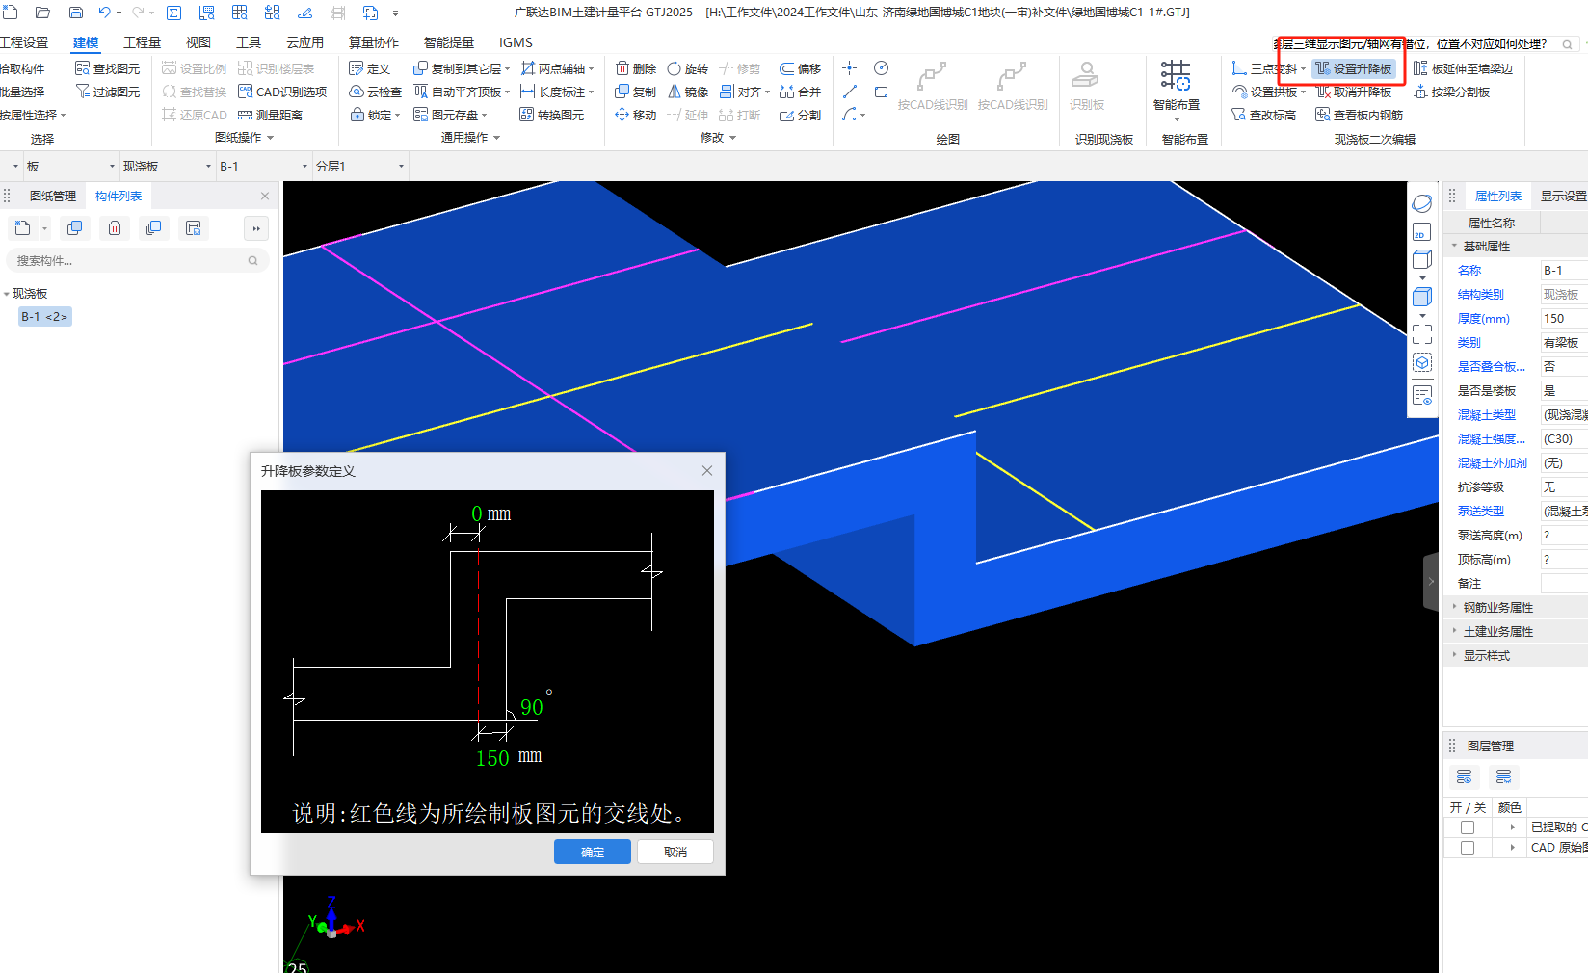This screenshot has height=973, width=1588.
Task: Click 板延伸至墙梁边 tool
Action: pos(1463,68)
